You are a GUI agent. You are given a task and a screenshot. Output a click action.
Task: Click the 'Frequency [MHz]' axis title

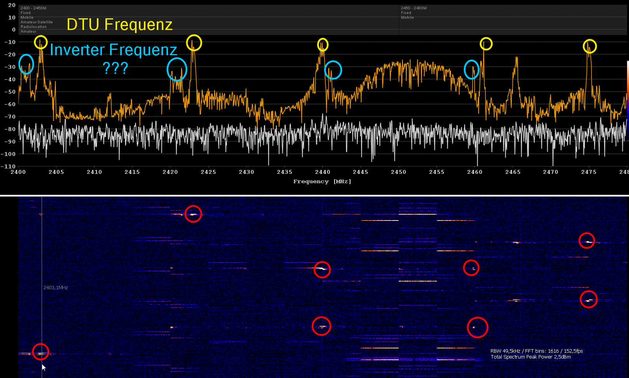pyautogui.click(x=322, y=182)
